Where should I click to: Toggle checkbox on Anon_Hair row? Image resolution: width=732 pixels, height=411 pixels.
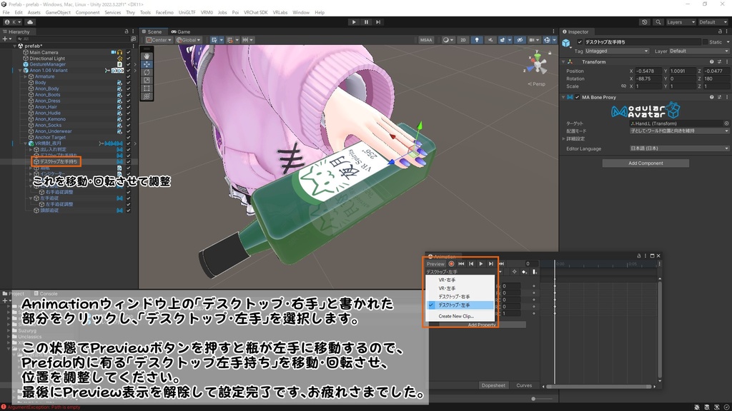[129, 107]
